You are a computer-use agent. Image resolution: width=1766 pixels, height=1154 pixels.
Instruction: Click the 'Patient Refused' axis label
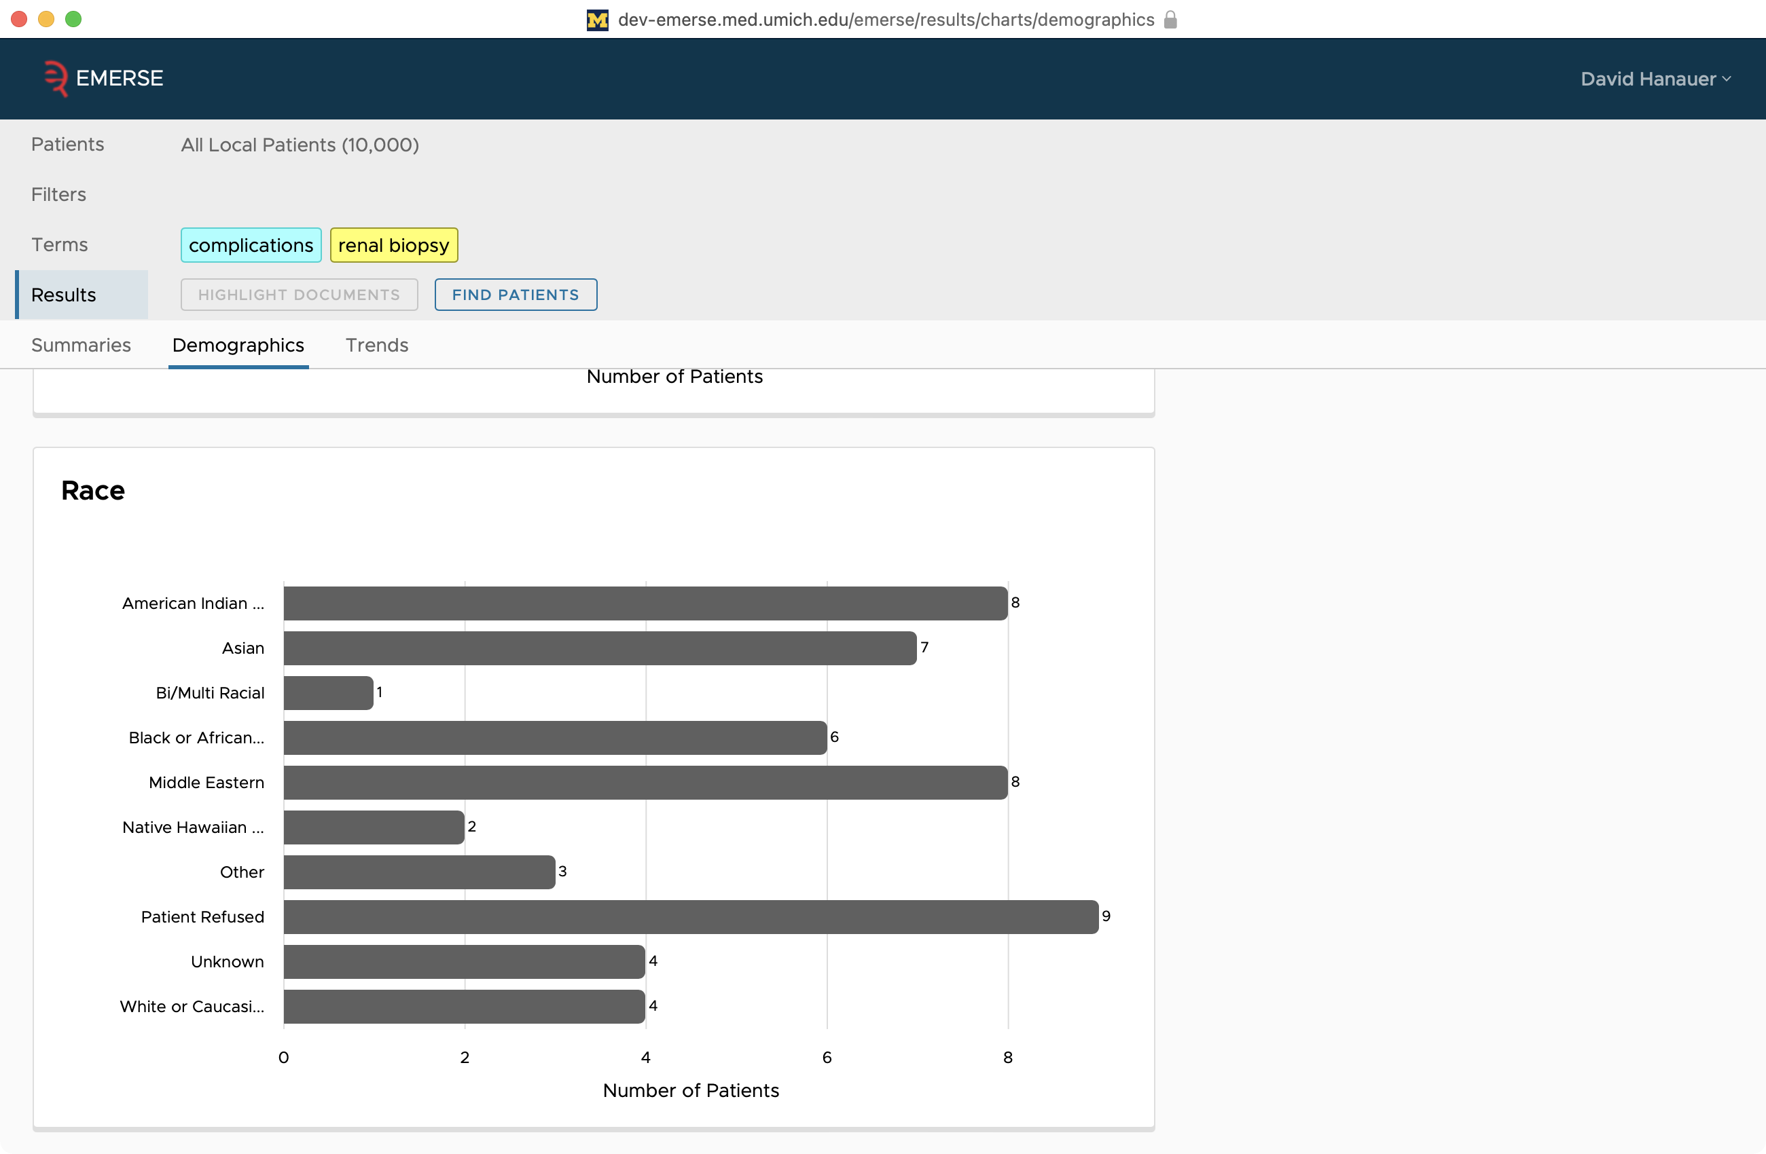(202, 916)
